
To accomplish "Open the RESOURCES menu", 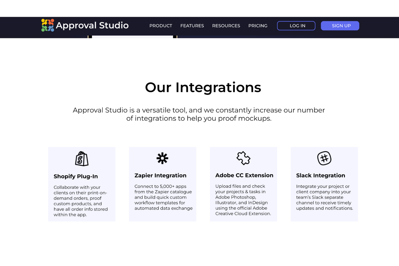I will [x=226, y=26].
